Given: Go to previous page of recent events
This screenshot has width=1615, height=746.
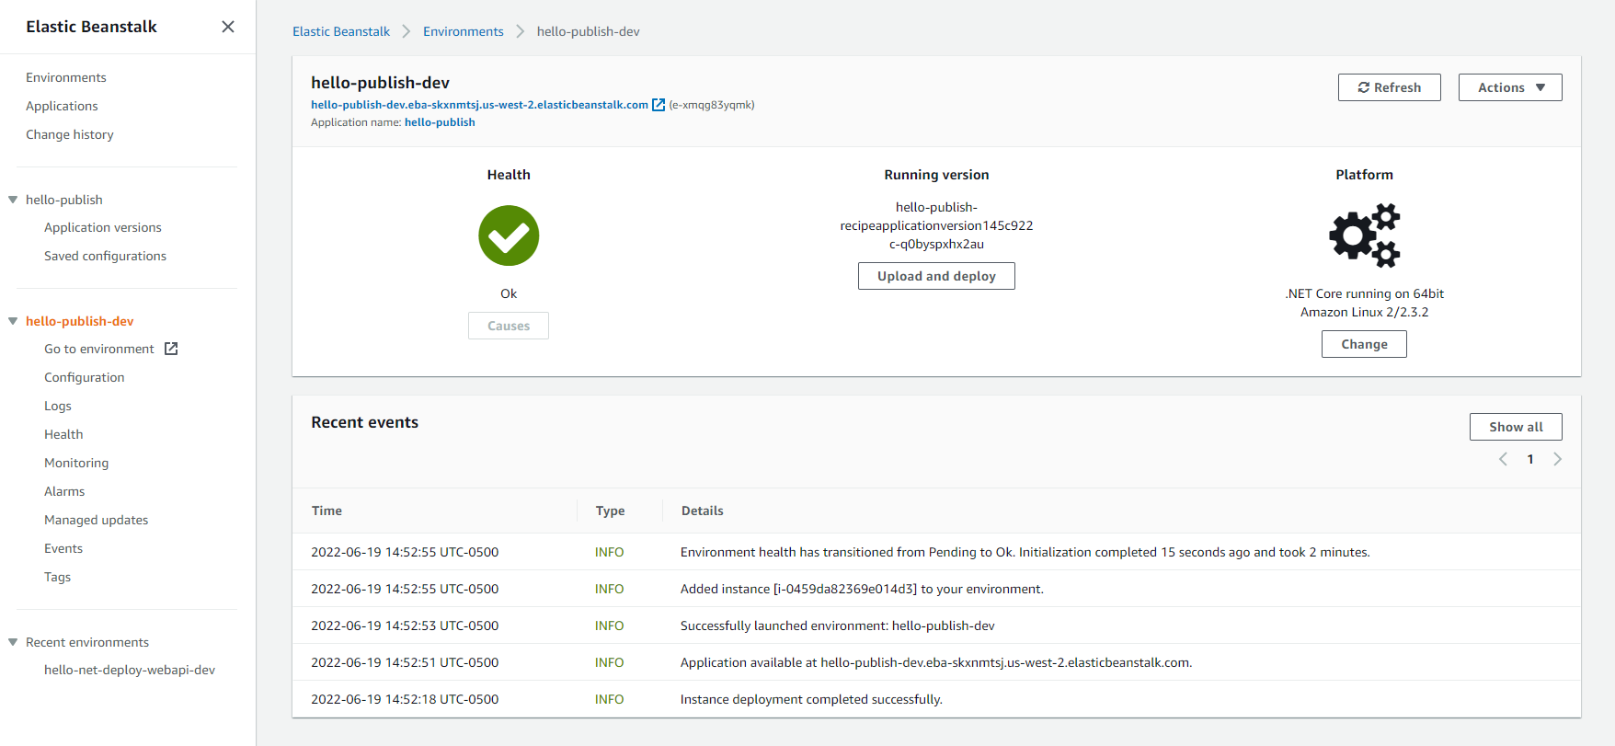Looking at the screenshot, I should click(1503, 459).
